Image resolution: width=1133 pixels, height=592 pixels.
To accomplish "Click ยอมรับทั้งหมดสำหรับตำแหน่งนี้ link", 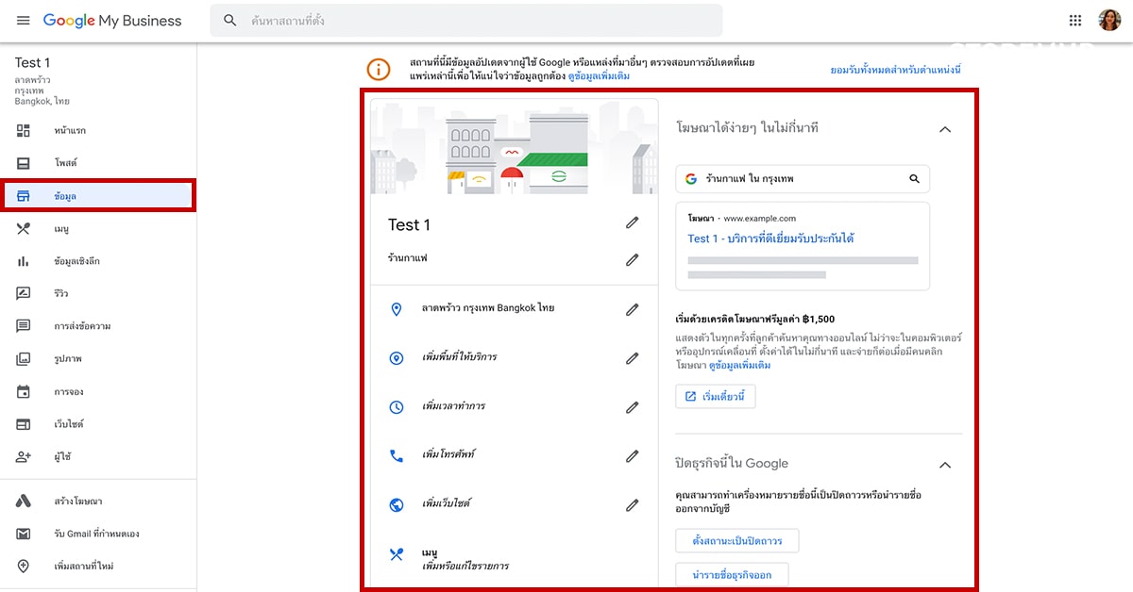I will coord(895,70).
